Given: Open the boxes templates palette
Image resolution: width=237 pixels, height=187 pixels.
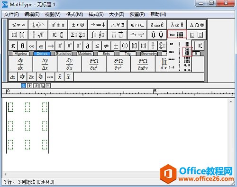Looking at the screenshot, I should pyautogui.click(x=197, y=35).
